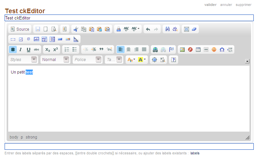Click the Print icon
Screen dimensions: 259x157
[118, 29]
